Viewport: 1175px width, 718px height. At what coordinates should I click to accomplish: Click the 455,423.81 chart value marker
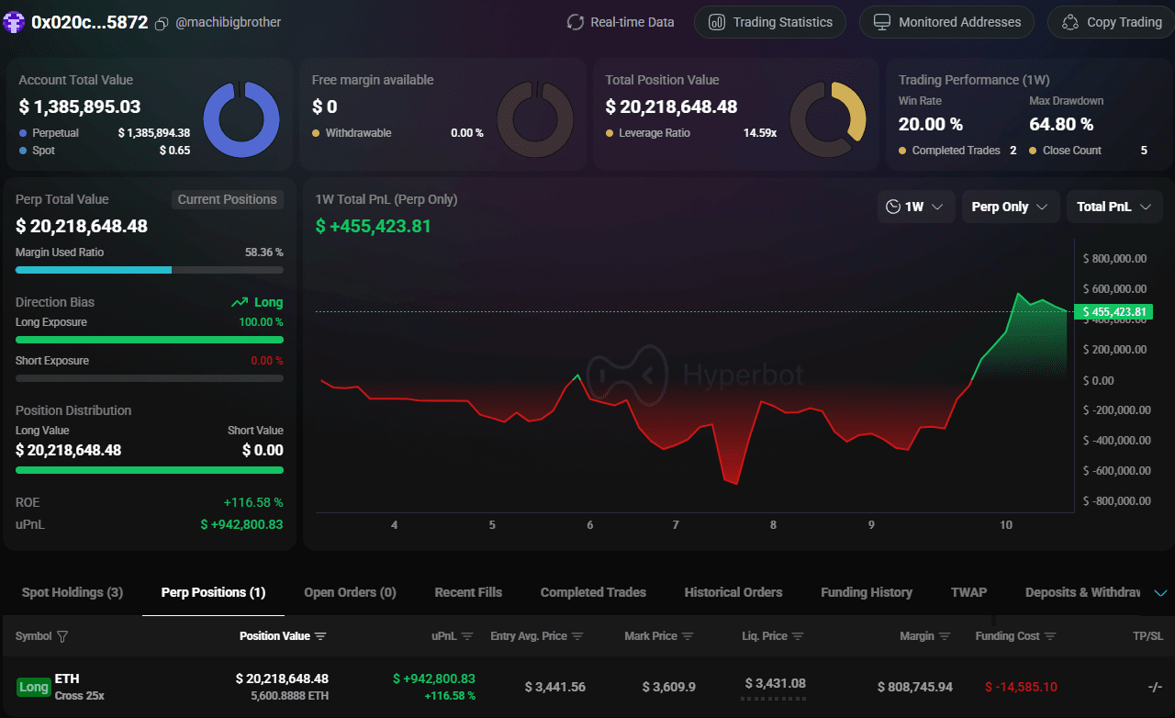[1114, 312]
